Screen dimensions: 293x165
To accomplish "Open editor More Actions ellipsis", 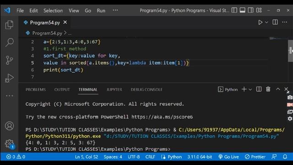I will coord(285,22).
